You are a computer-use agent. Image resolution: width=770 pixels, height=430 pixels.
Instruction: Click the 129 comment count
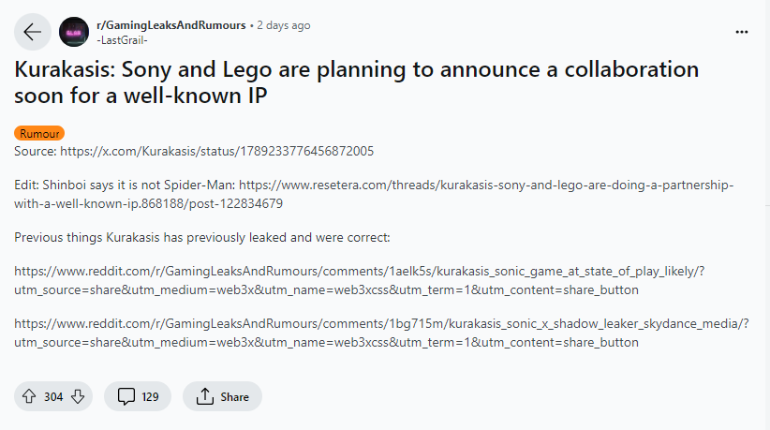150,397
